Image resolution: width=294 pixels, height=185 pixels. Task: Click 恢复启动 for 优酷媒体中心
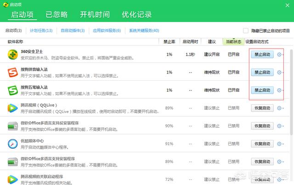[262, 144]
